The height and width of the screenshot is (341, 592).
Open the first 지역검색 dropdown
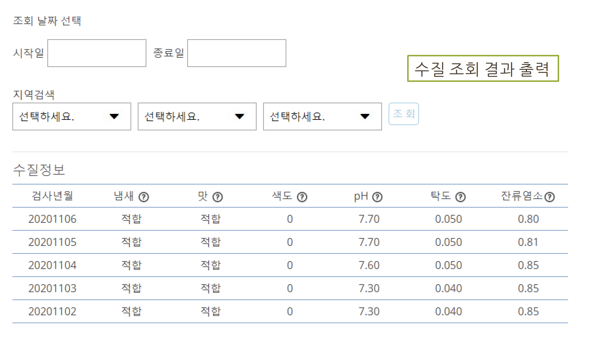[72, 117]
